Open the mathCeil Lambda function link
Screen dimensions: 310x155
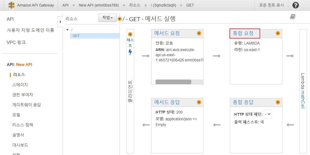pos(303,99)
